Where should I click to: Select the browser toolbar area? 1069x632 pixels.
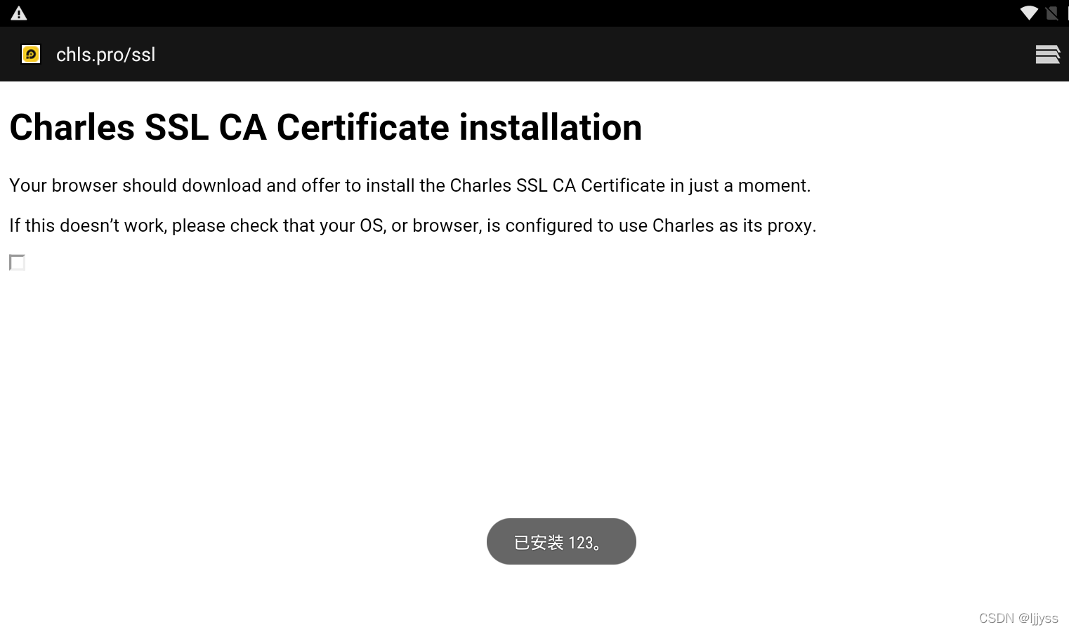534,54
